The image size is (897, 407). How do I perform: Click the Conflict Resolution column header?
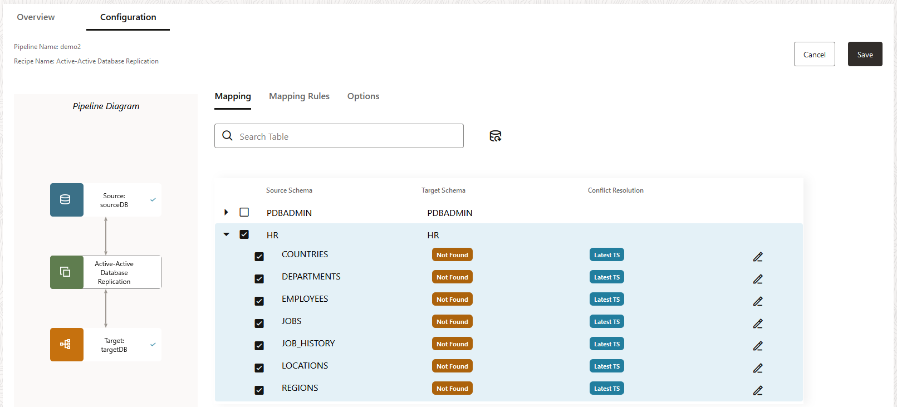tap(615, 190)
